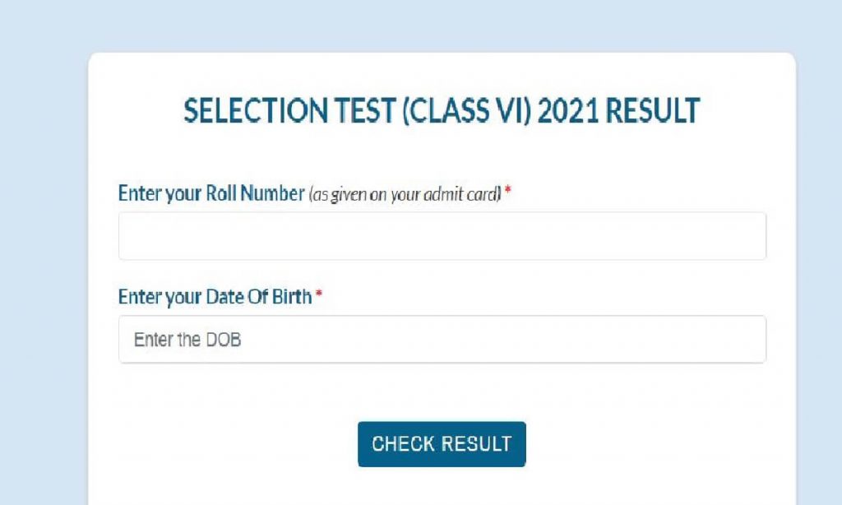Click the blue CHECK RESULT button text
The image size is (842, 505).
point(442,443)
